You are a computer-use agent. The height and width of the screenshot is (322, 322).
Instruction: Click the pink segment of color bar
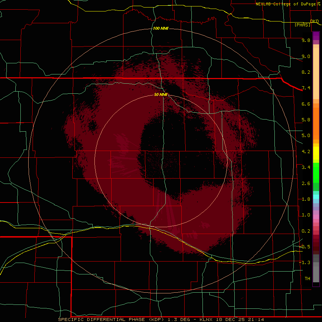(316, 217)
